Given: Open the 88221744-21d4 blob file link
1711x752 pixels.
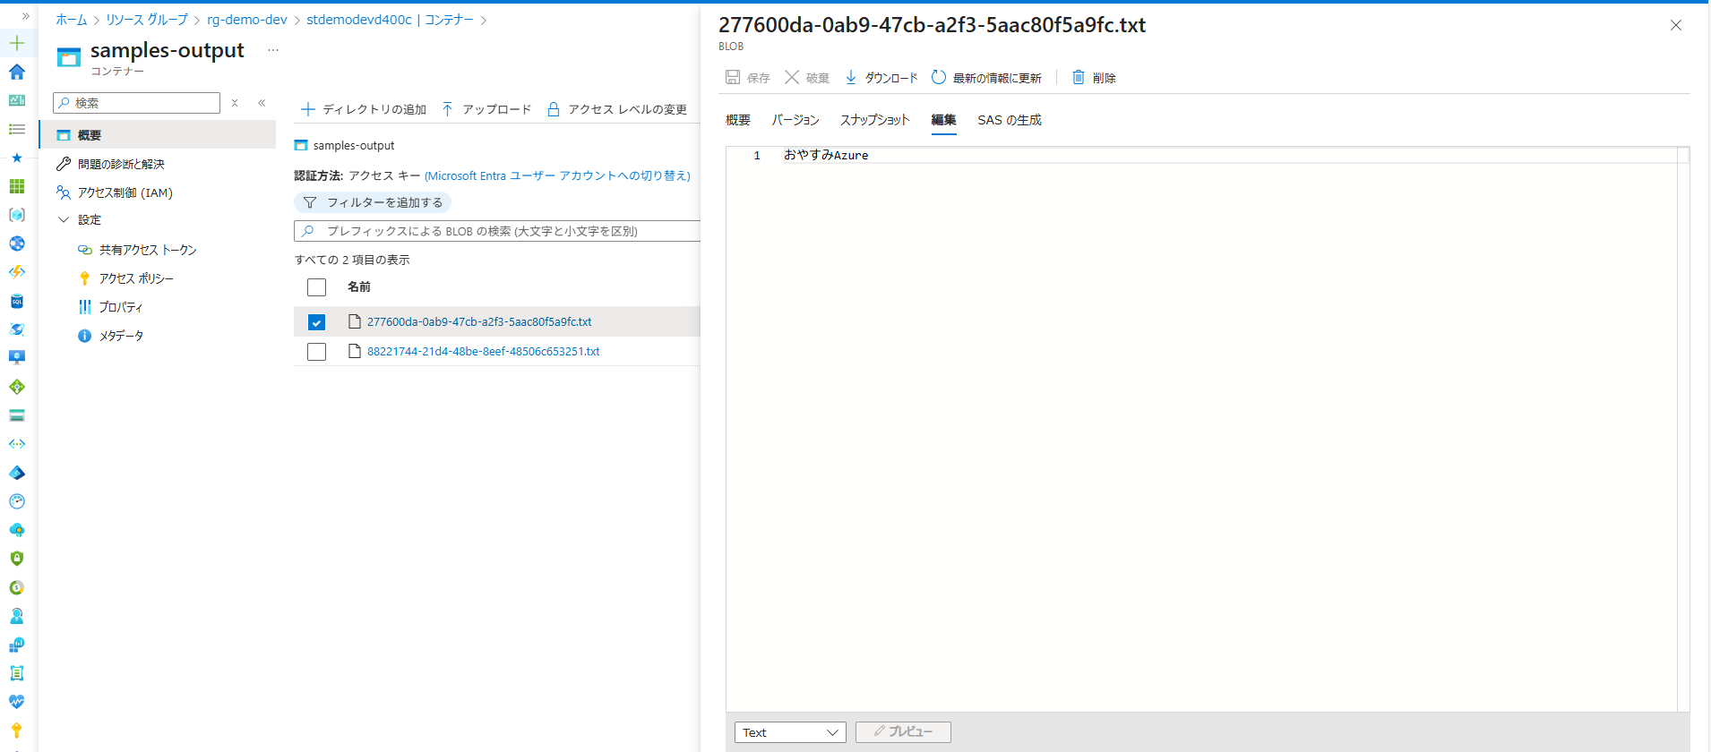Looking at the screenshot, I should pyautogui.click(x=483, y=351).
